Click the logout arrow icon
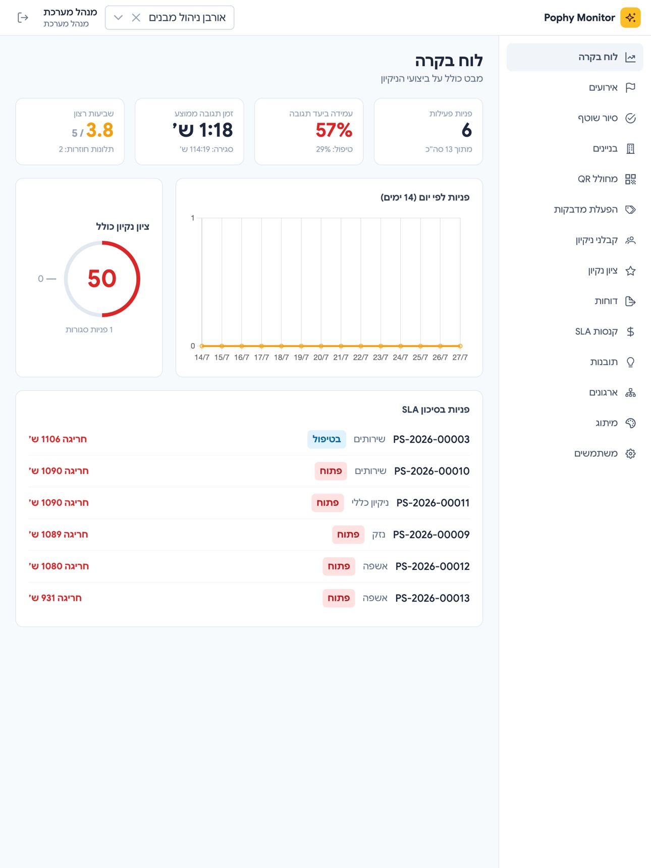The width and height of the screenshot is (651, 868). tap(23, 18)
